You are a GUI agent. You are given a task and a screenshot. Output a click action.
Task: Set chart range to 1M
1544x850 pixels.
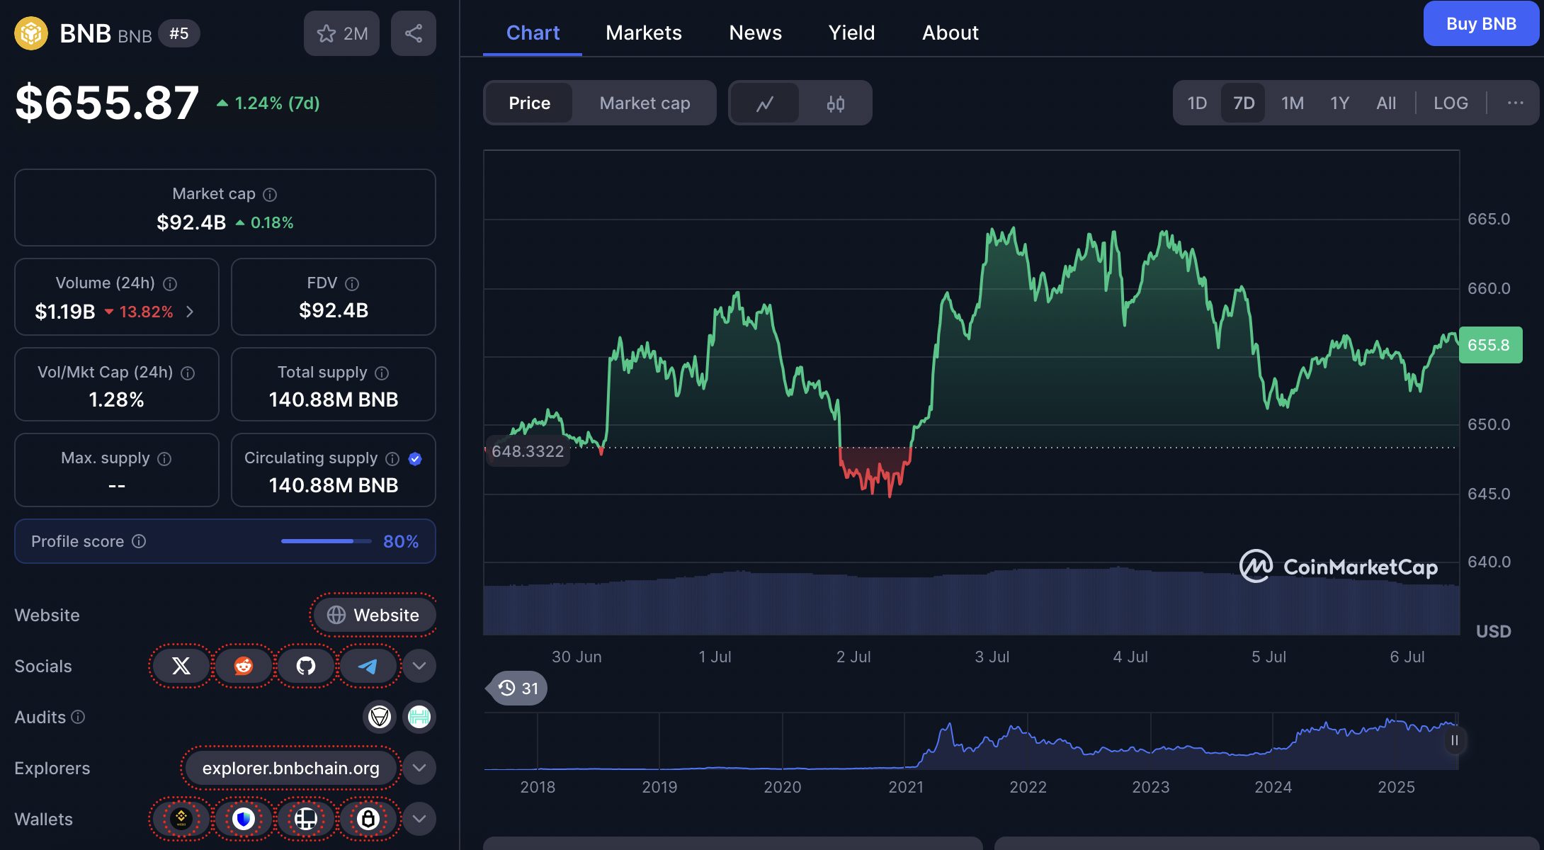(x=1292, y=103)
